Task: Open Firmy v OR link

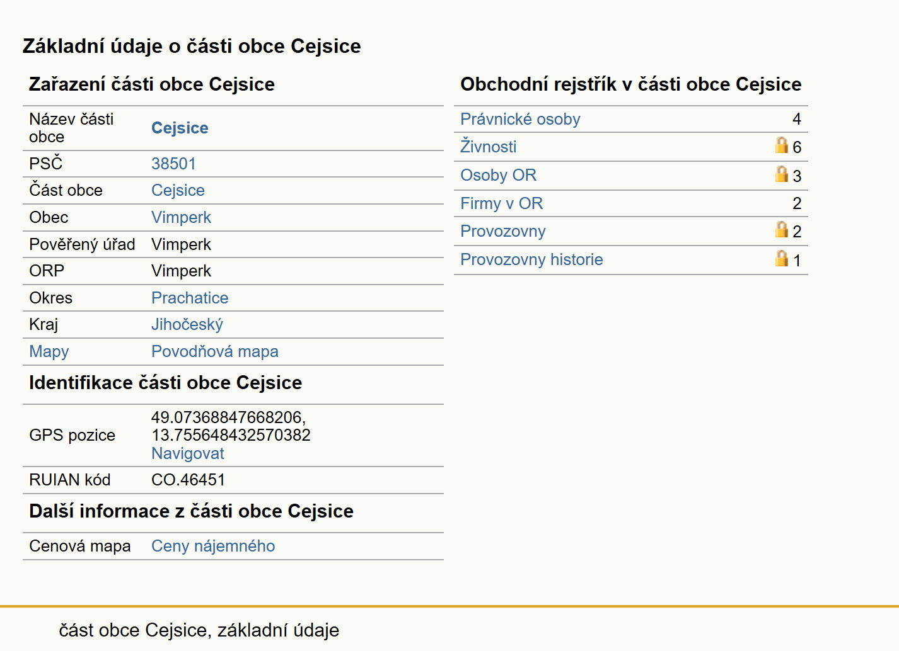Action: pos(501,203)
